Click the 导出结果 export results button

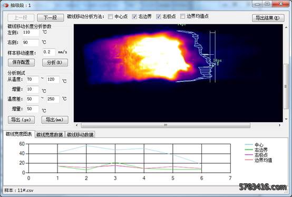click(268, 18)
